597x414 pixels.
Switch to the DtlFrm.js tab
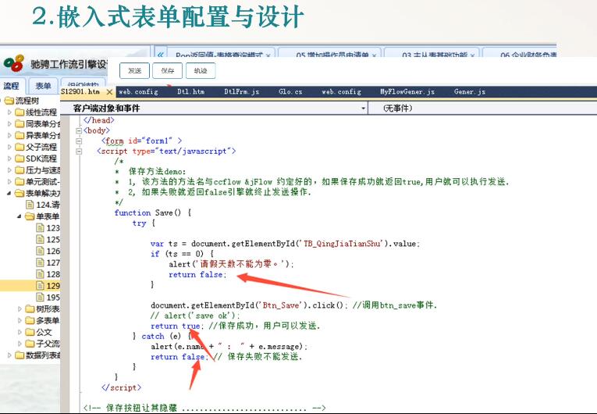click(x=241, y=91)
